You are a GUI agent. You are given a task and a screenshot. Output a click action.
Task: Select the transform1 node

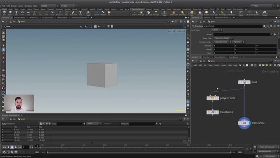(x=213, y=112)
